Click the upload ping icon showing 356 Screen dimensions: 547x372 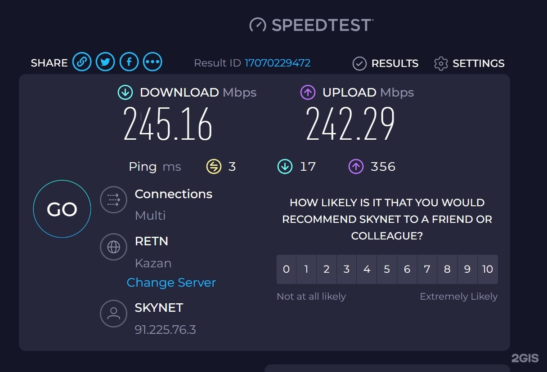pos(355,167)
